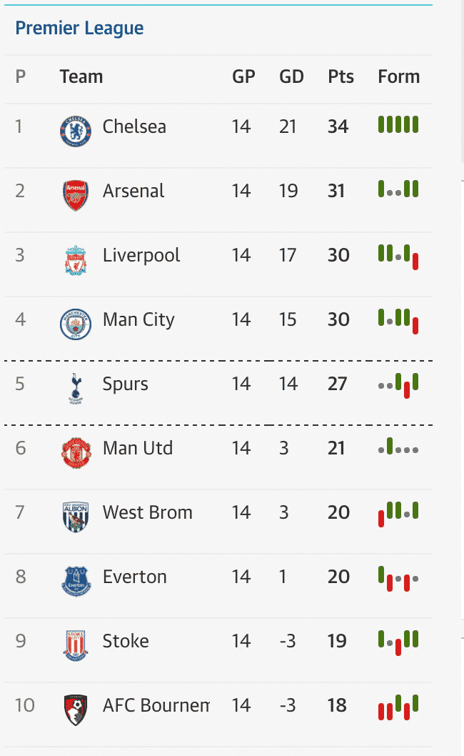The width and height of the screenshot is (464, 756).
Task: Click the Chelsea club crest icon
Action: coord(75,131)
